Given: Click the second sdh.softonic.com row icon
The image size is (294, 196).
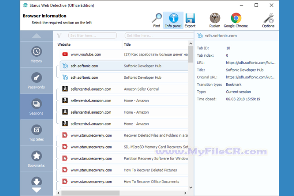Looking at the screenshot, I should (65, 77).
